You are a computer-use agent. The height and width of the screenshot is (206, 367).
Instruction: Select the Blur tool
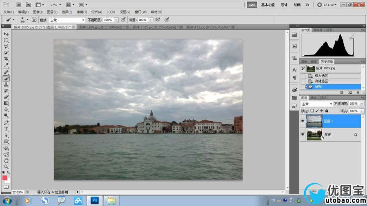(x=6, y=109)
